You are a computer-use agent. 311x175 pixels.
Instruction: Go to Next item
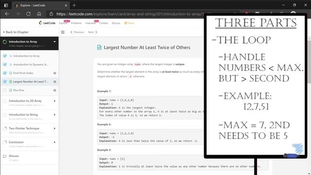coord(93,32)
